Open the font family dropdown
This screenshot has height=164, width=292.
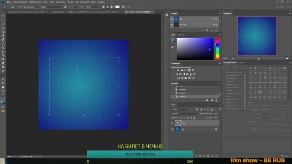coord(27,7)
